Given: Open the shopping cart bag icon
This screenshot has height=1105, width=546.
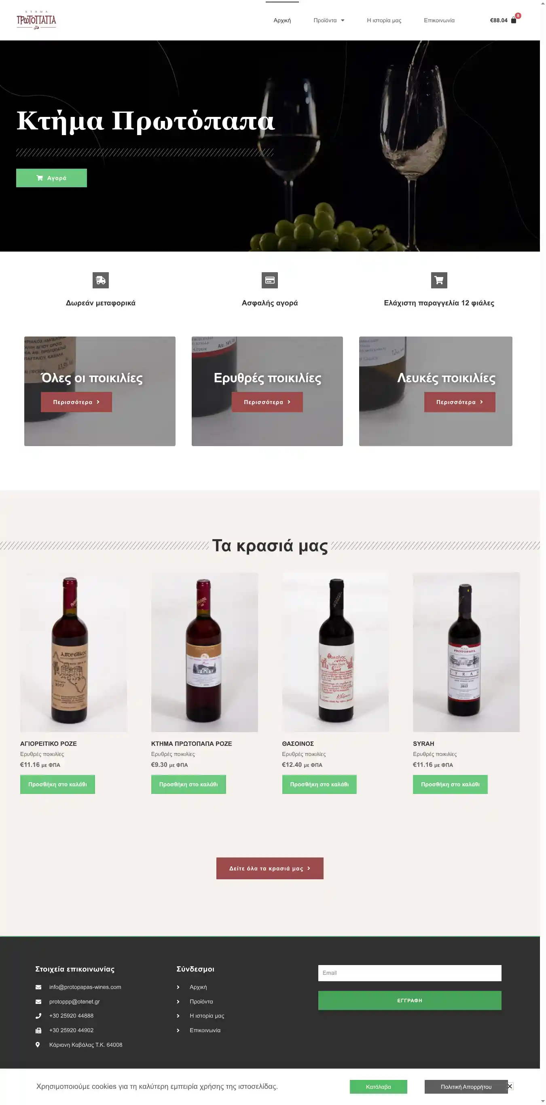Looking at the screenshot, I should click(x=513, y=20).
